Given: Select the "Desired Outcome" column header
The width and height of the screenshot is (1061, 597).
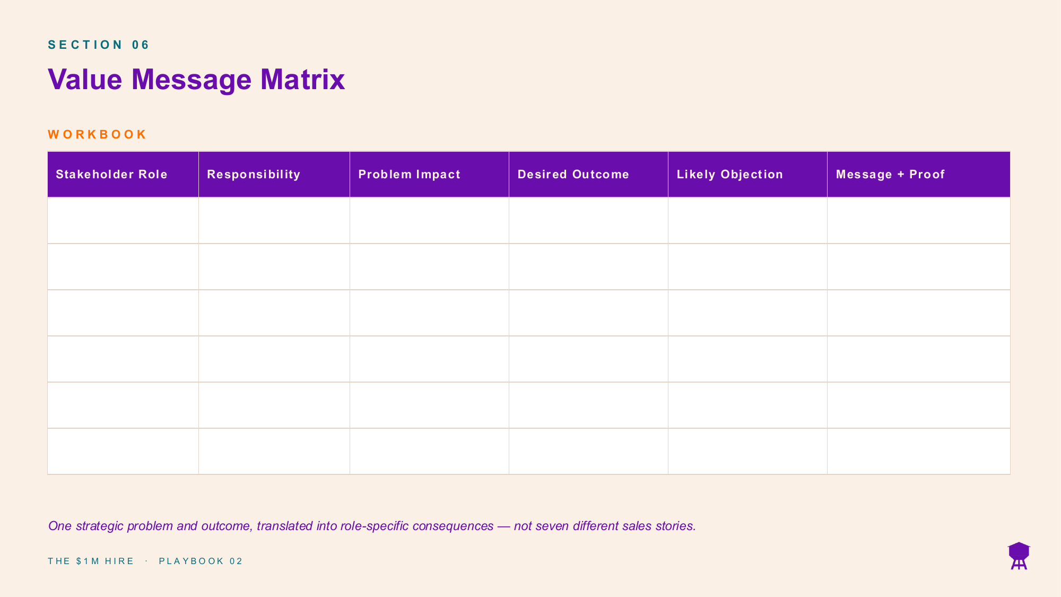Looking at the screenshot, I should pyautogui.click(x=588, y=175).
